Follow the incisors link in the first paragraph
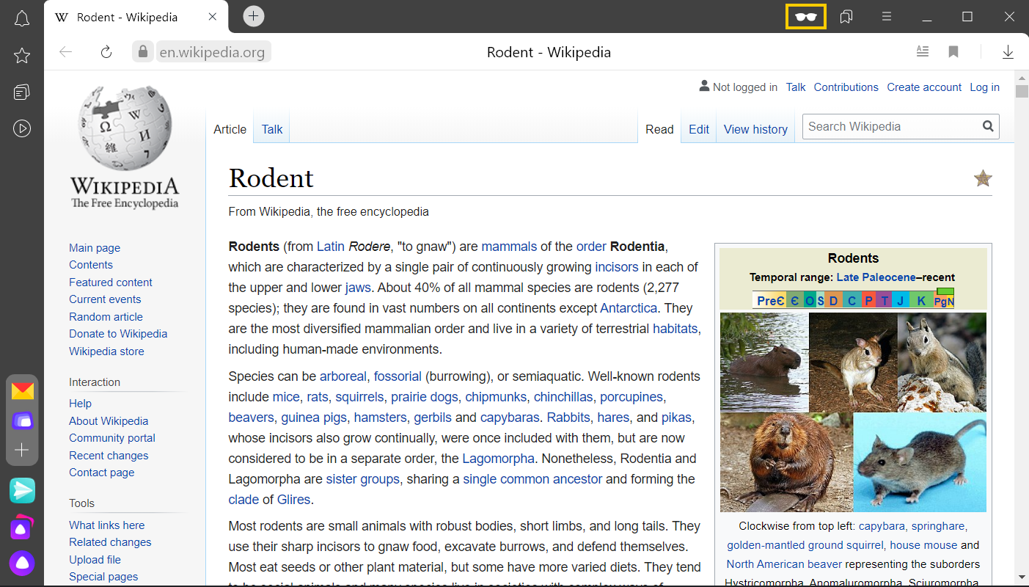The width and height of the screenshot is (1029, 587). click(617, 267)
